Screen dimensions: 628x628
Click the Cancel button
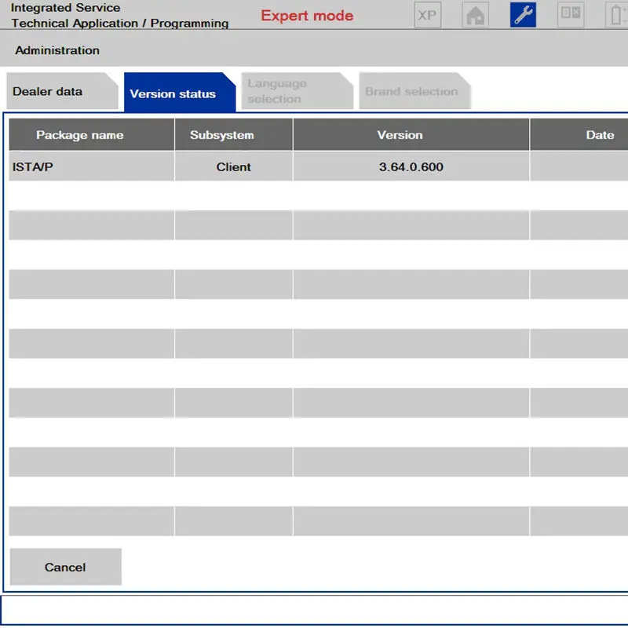(66, 567)
